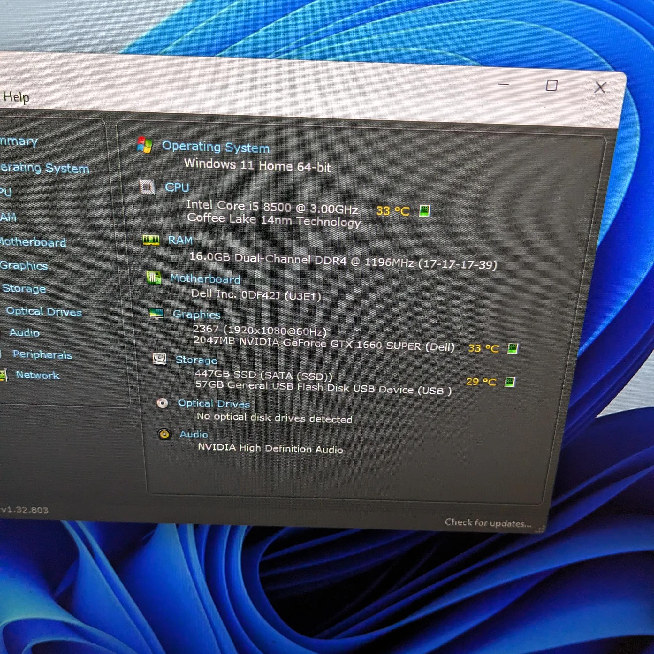Click the "57GB General USB Flash Disk" line
The image size is (654, 654).
[x=323, y=388]
